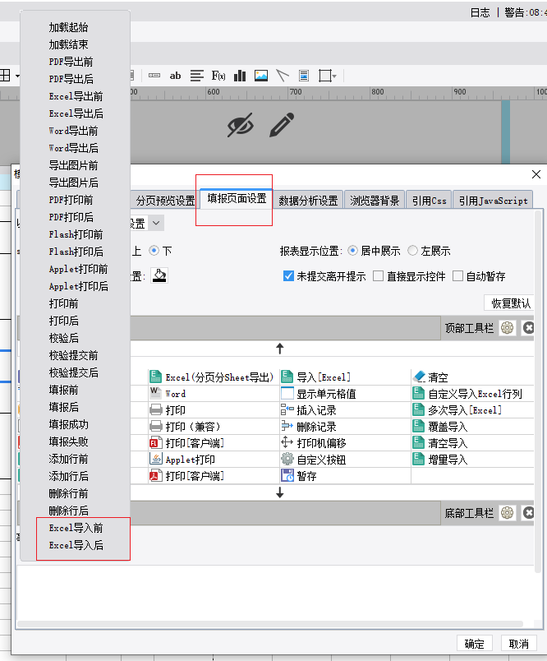Open the 日志 log link

480,12
